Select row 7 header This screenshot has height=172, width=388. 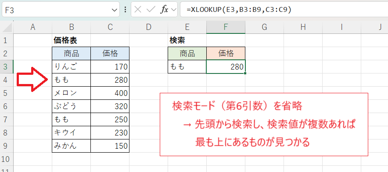click(x=7, y=120)
